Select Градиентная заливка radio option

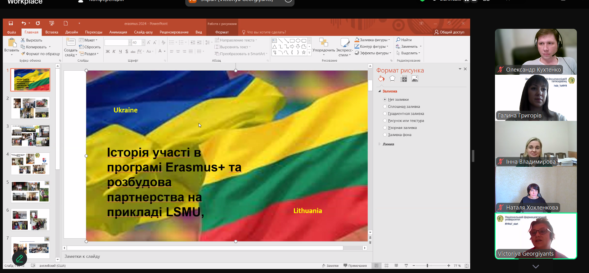point(385,114)
